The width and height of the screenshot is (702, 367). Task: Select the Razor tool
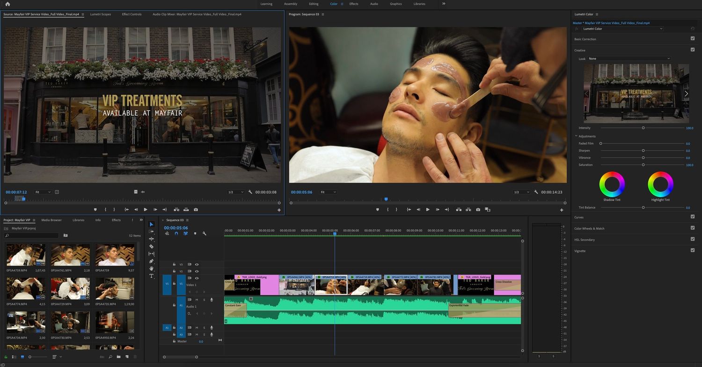click(x=151, y=247)
